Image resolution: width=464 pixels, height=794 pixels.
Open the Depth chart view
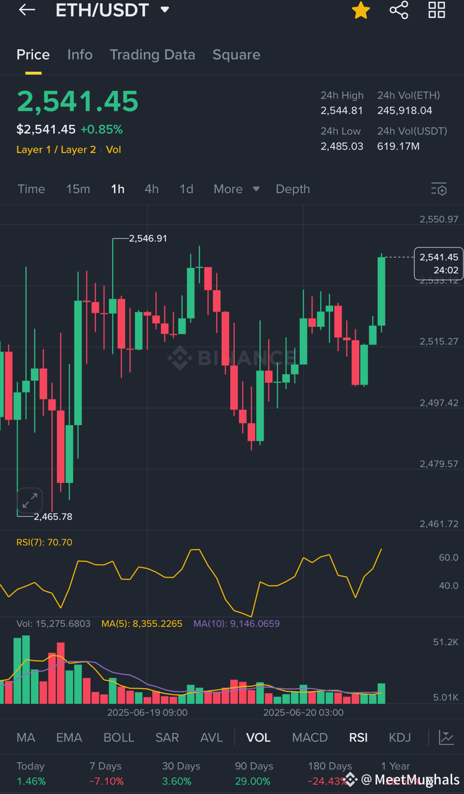point(293,189)
